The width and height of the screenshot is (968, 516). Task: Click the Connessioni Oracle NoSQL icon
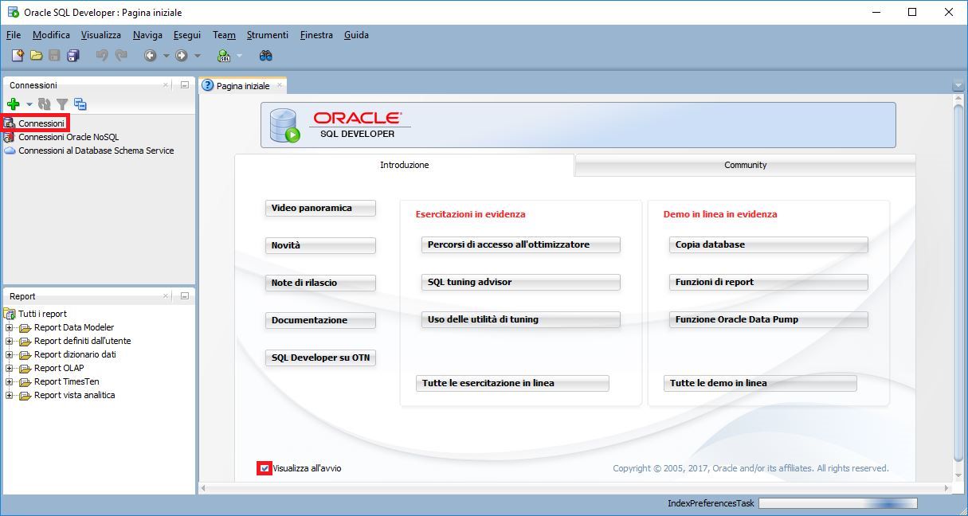point(10,137)
